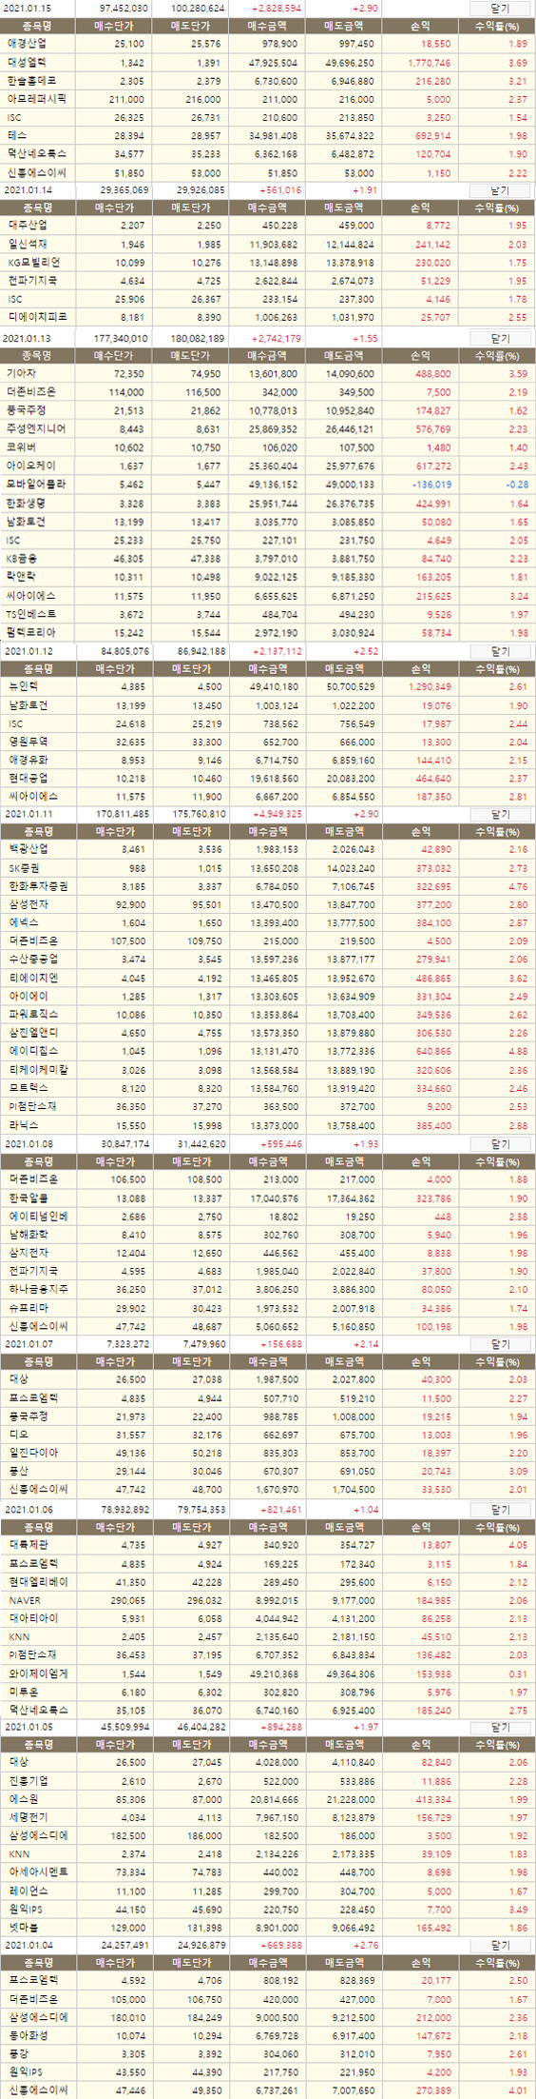The image size is (536, 2099).
Task: Select the 대성엘텍 row name
Action: point(26,62)
